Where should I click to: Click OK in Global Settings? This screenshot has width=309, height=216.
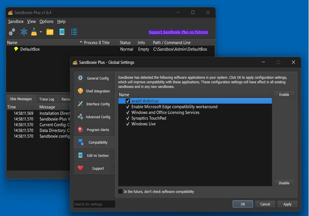click(x=243, y=204)
